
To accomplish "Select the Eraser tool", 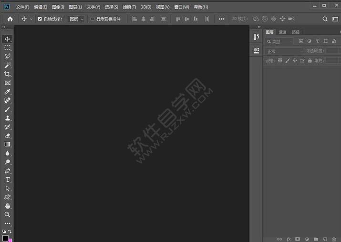I will pos(8,136).
